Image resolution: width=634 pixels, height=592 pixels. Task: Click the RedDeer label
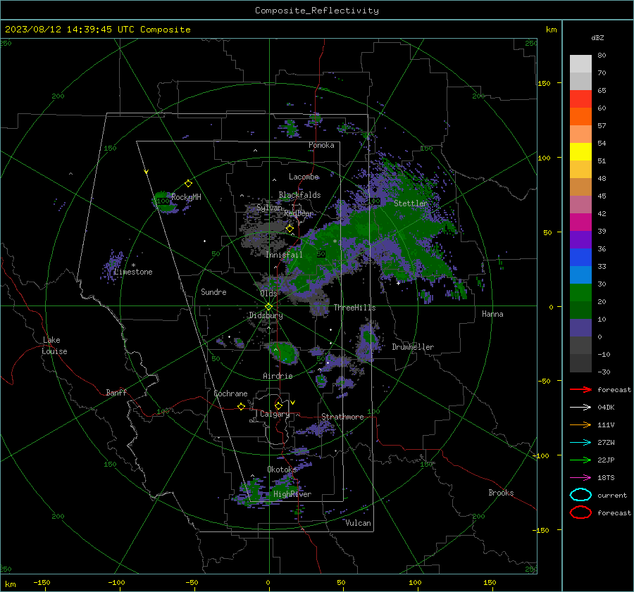click(299, 213)
